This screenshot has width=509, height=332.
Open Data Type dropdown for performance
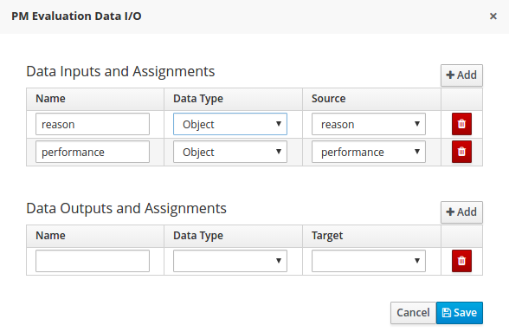click(x=230, y=152)
